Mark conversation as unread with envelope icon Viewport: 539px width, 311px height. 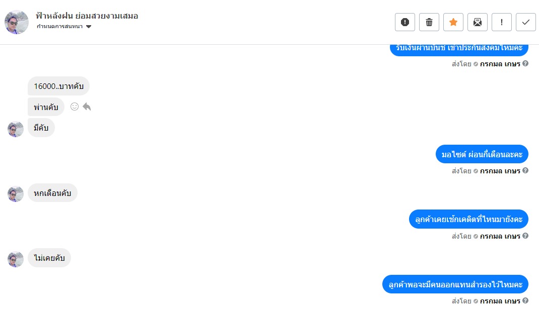pyautogui.click(x=478, y=22)
